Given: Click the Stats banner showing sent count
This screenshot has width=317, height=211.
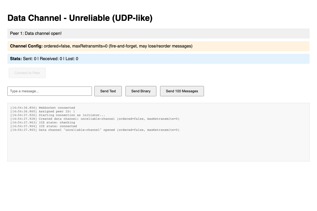Looking at the screenshot, I should pos(158,59).
